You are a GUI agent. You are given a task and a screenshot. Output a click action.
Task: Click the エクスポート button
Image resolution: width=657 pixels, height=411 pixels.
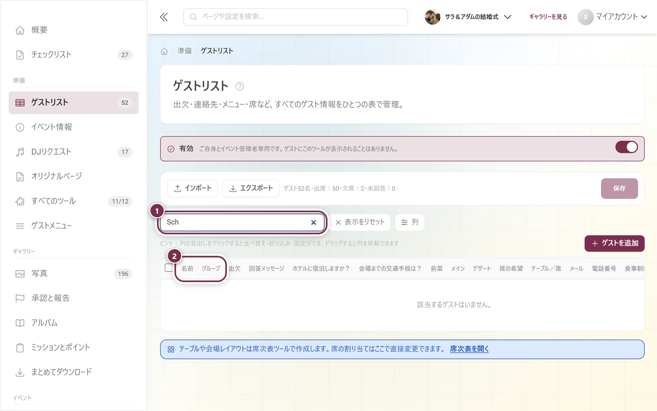(251, 189)
